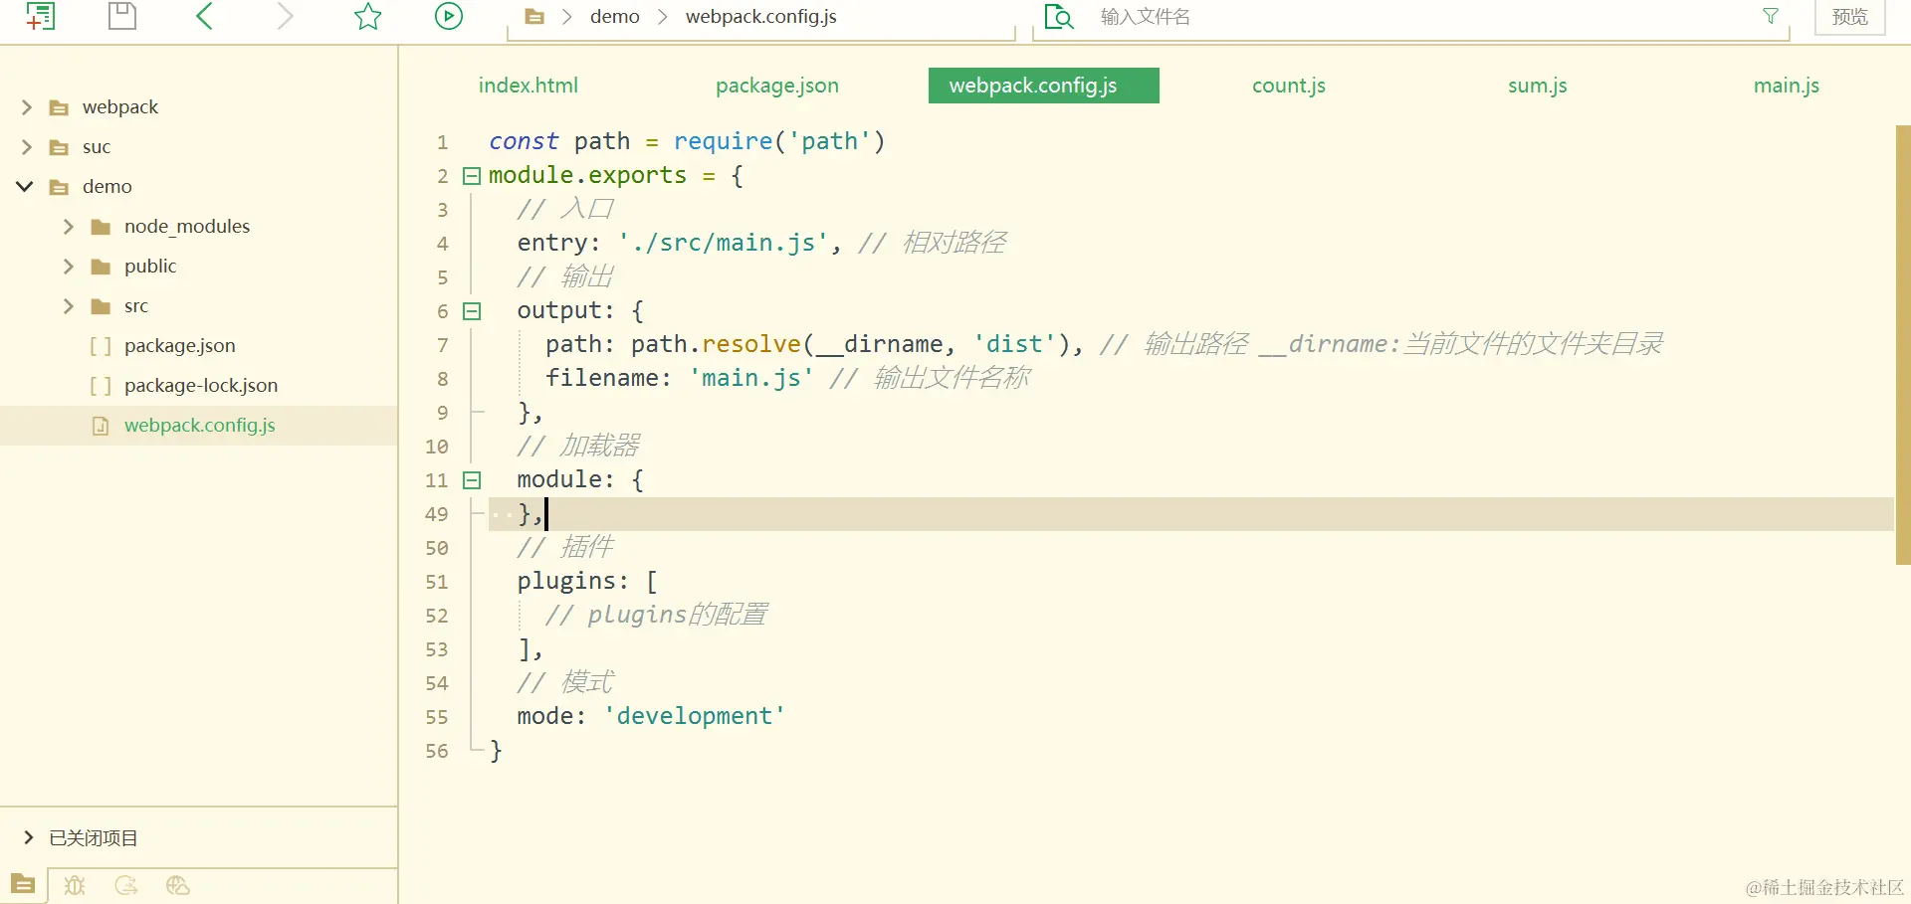The width and height of the screenshot is (1911, 904).
Task: Select suc project label in tree
Action: click(97, 147)
